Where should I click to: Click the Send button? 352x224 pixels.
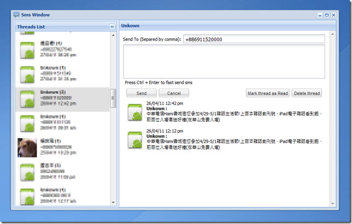141,93
